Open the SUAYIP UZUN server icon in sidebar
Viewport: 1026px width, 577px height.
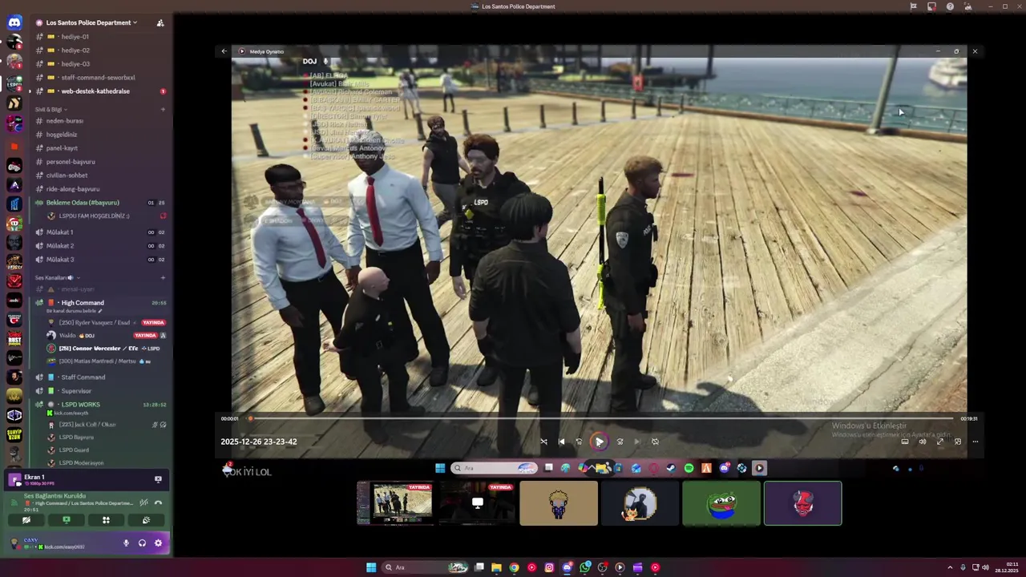click(x=14, y=435)
